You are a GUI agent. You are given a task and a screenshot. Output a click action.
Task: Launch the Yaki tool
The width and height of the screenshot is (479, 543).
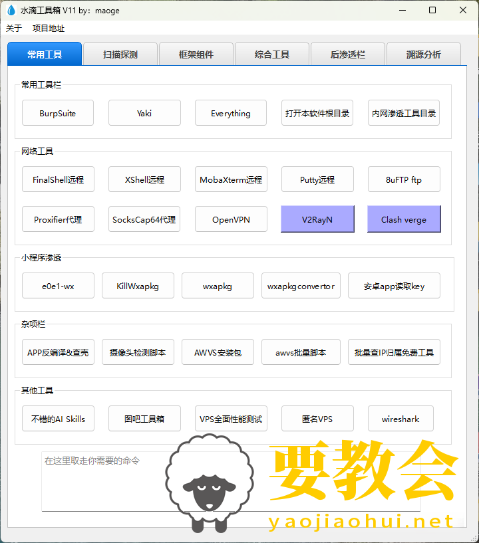pyautogui.click(x=144, y=113)
